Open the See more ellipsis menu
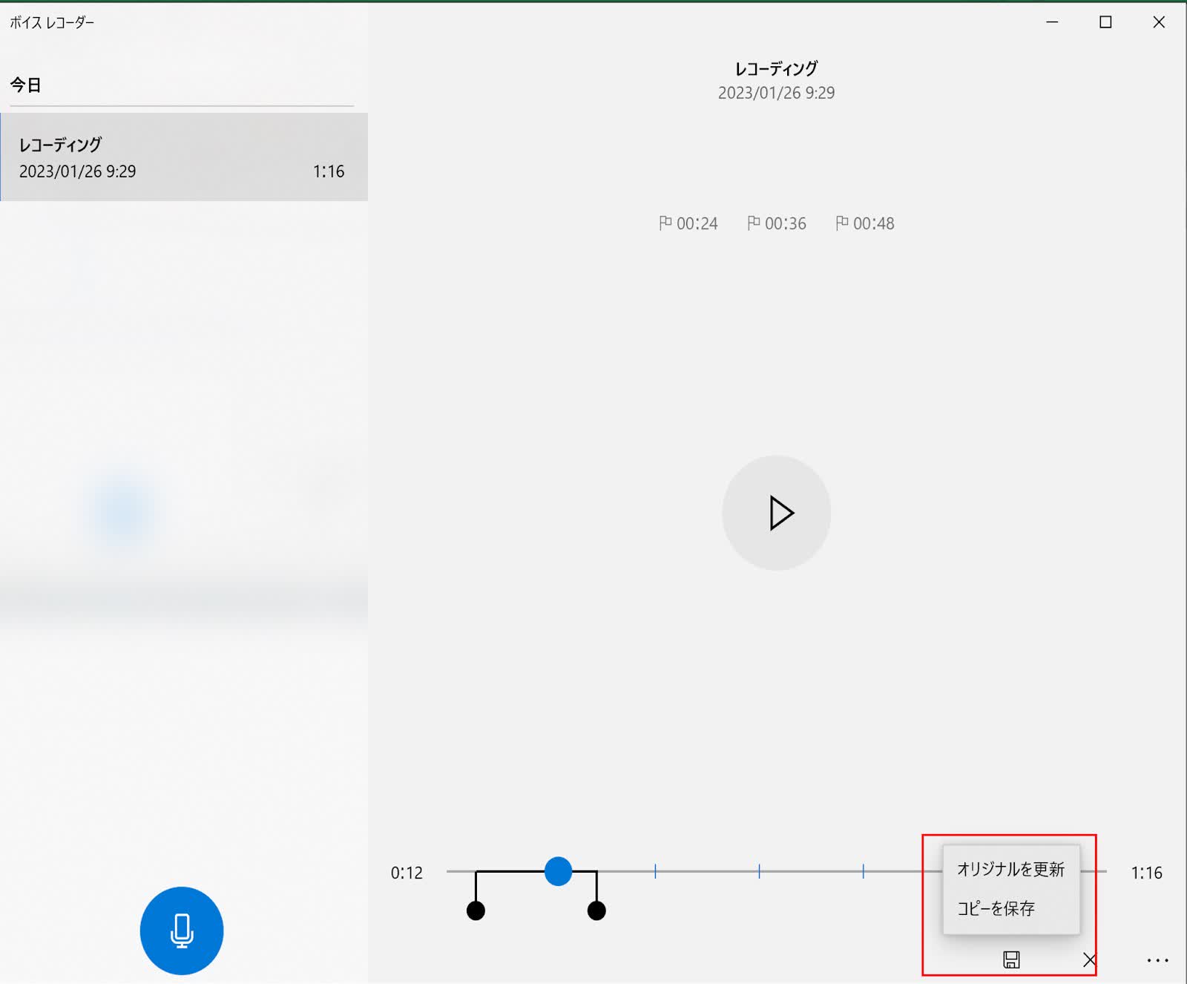The image size is (1187, 984). click(x=1157, y=960)
